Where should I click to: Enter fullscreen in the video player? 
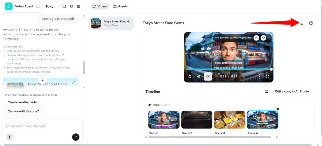pyautogui.click(x=268, y=76)
